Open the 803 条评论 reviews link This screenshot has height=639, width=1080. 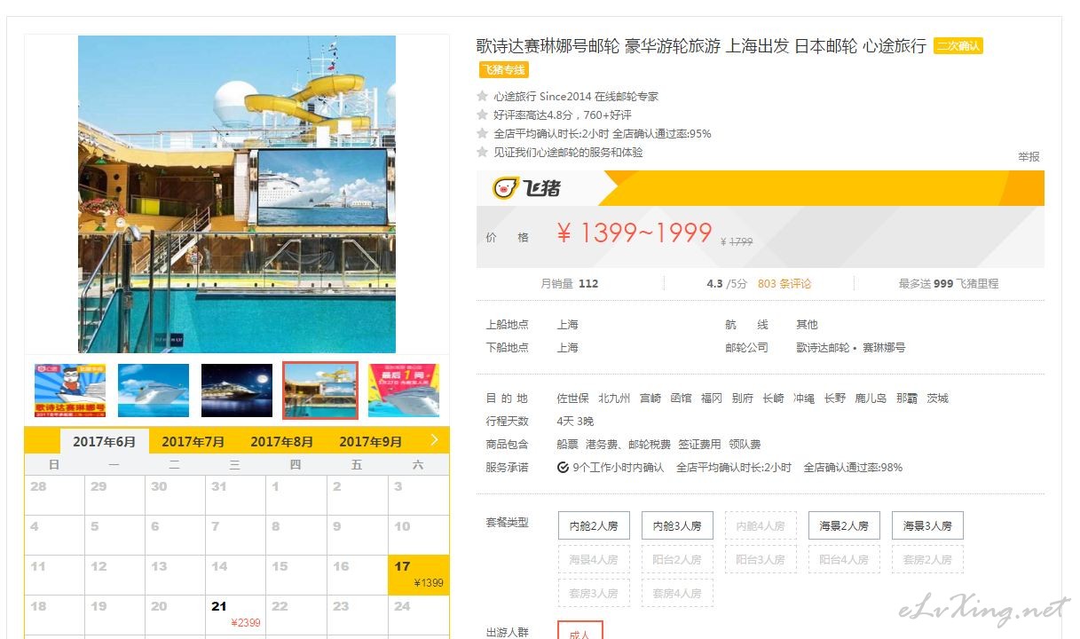coord(784,284)
